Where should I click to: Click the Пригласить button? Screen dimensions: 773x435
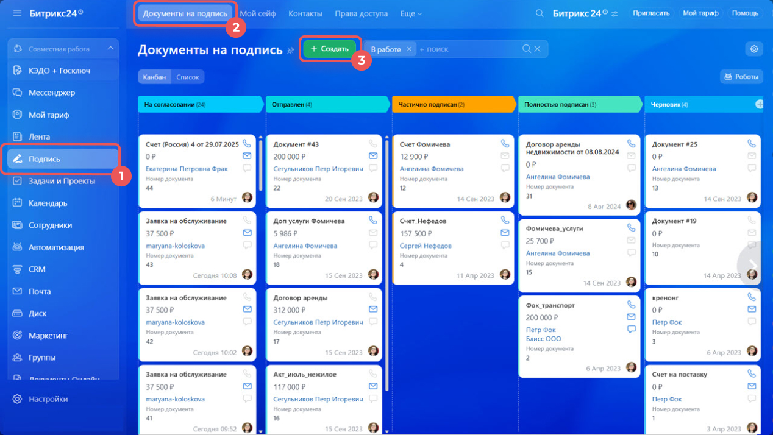(651, 13)
